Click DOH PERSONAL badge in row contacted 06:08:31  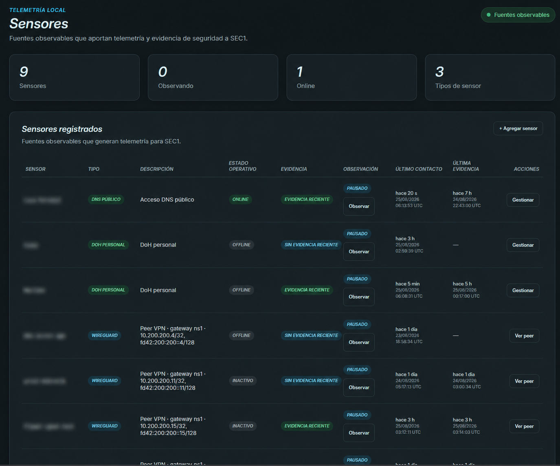(108, 290)
